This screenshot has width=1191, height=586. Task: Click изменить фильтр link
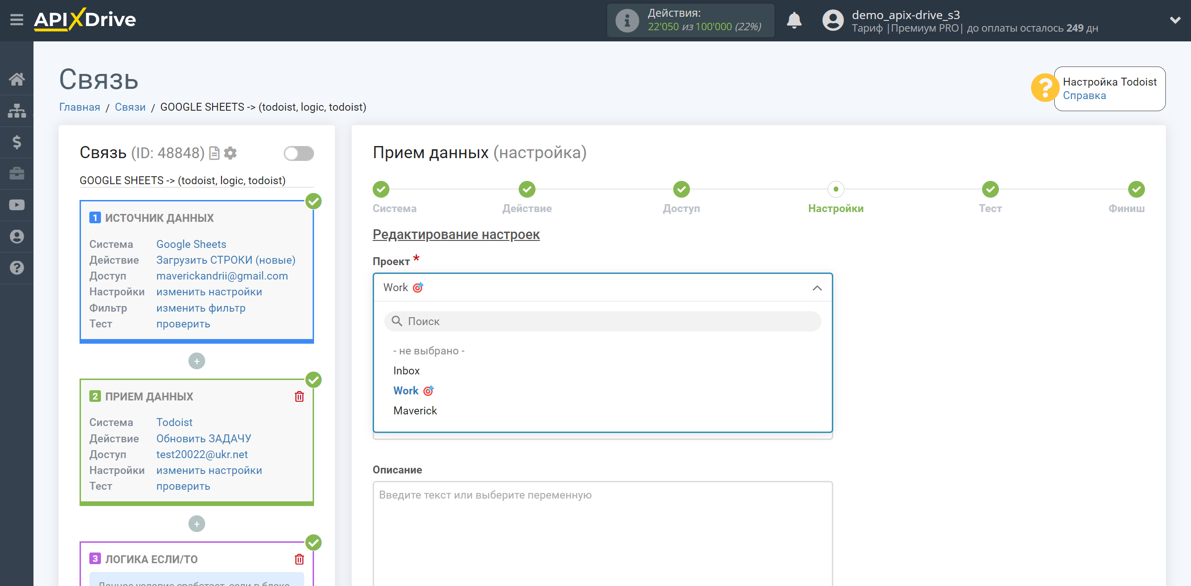(x=201, y=308)
